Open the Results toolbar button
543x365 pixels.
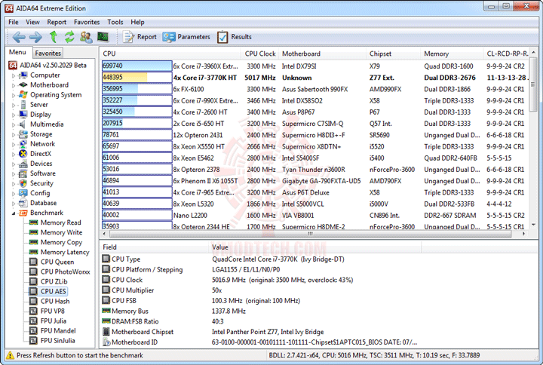[x=235, y=37]
